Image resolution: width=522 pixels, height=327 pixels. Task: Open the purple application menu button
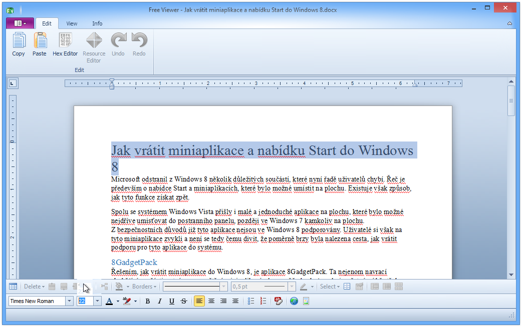coord(20,23)
